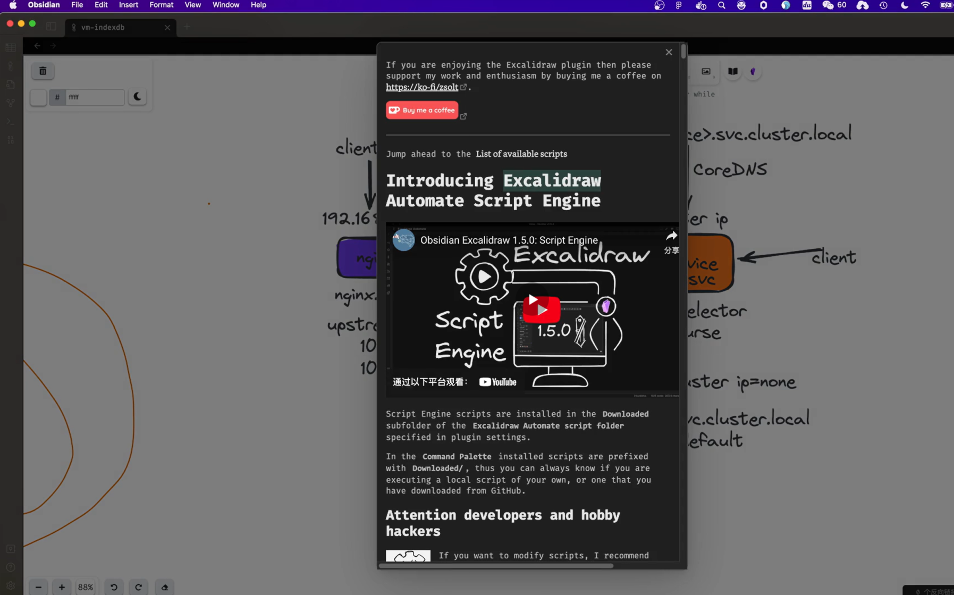
Task: Click the trash reset canvas button
Action: tap(43, 71)
